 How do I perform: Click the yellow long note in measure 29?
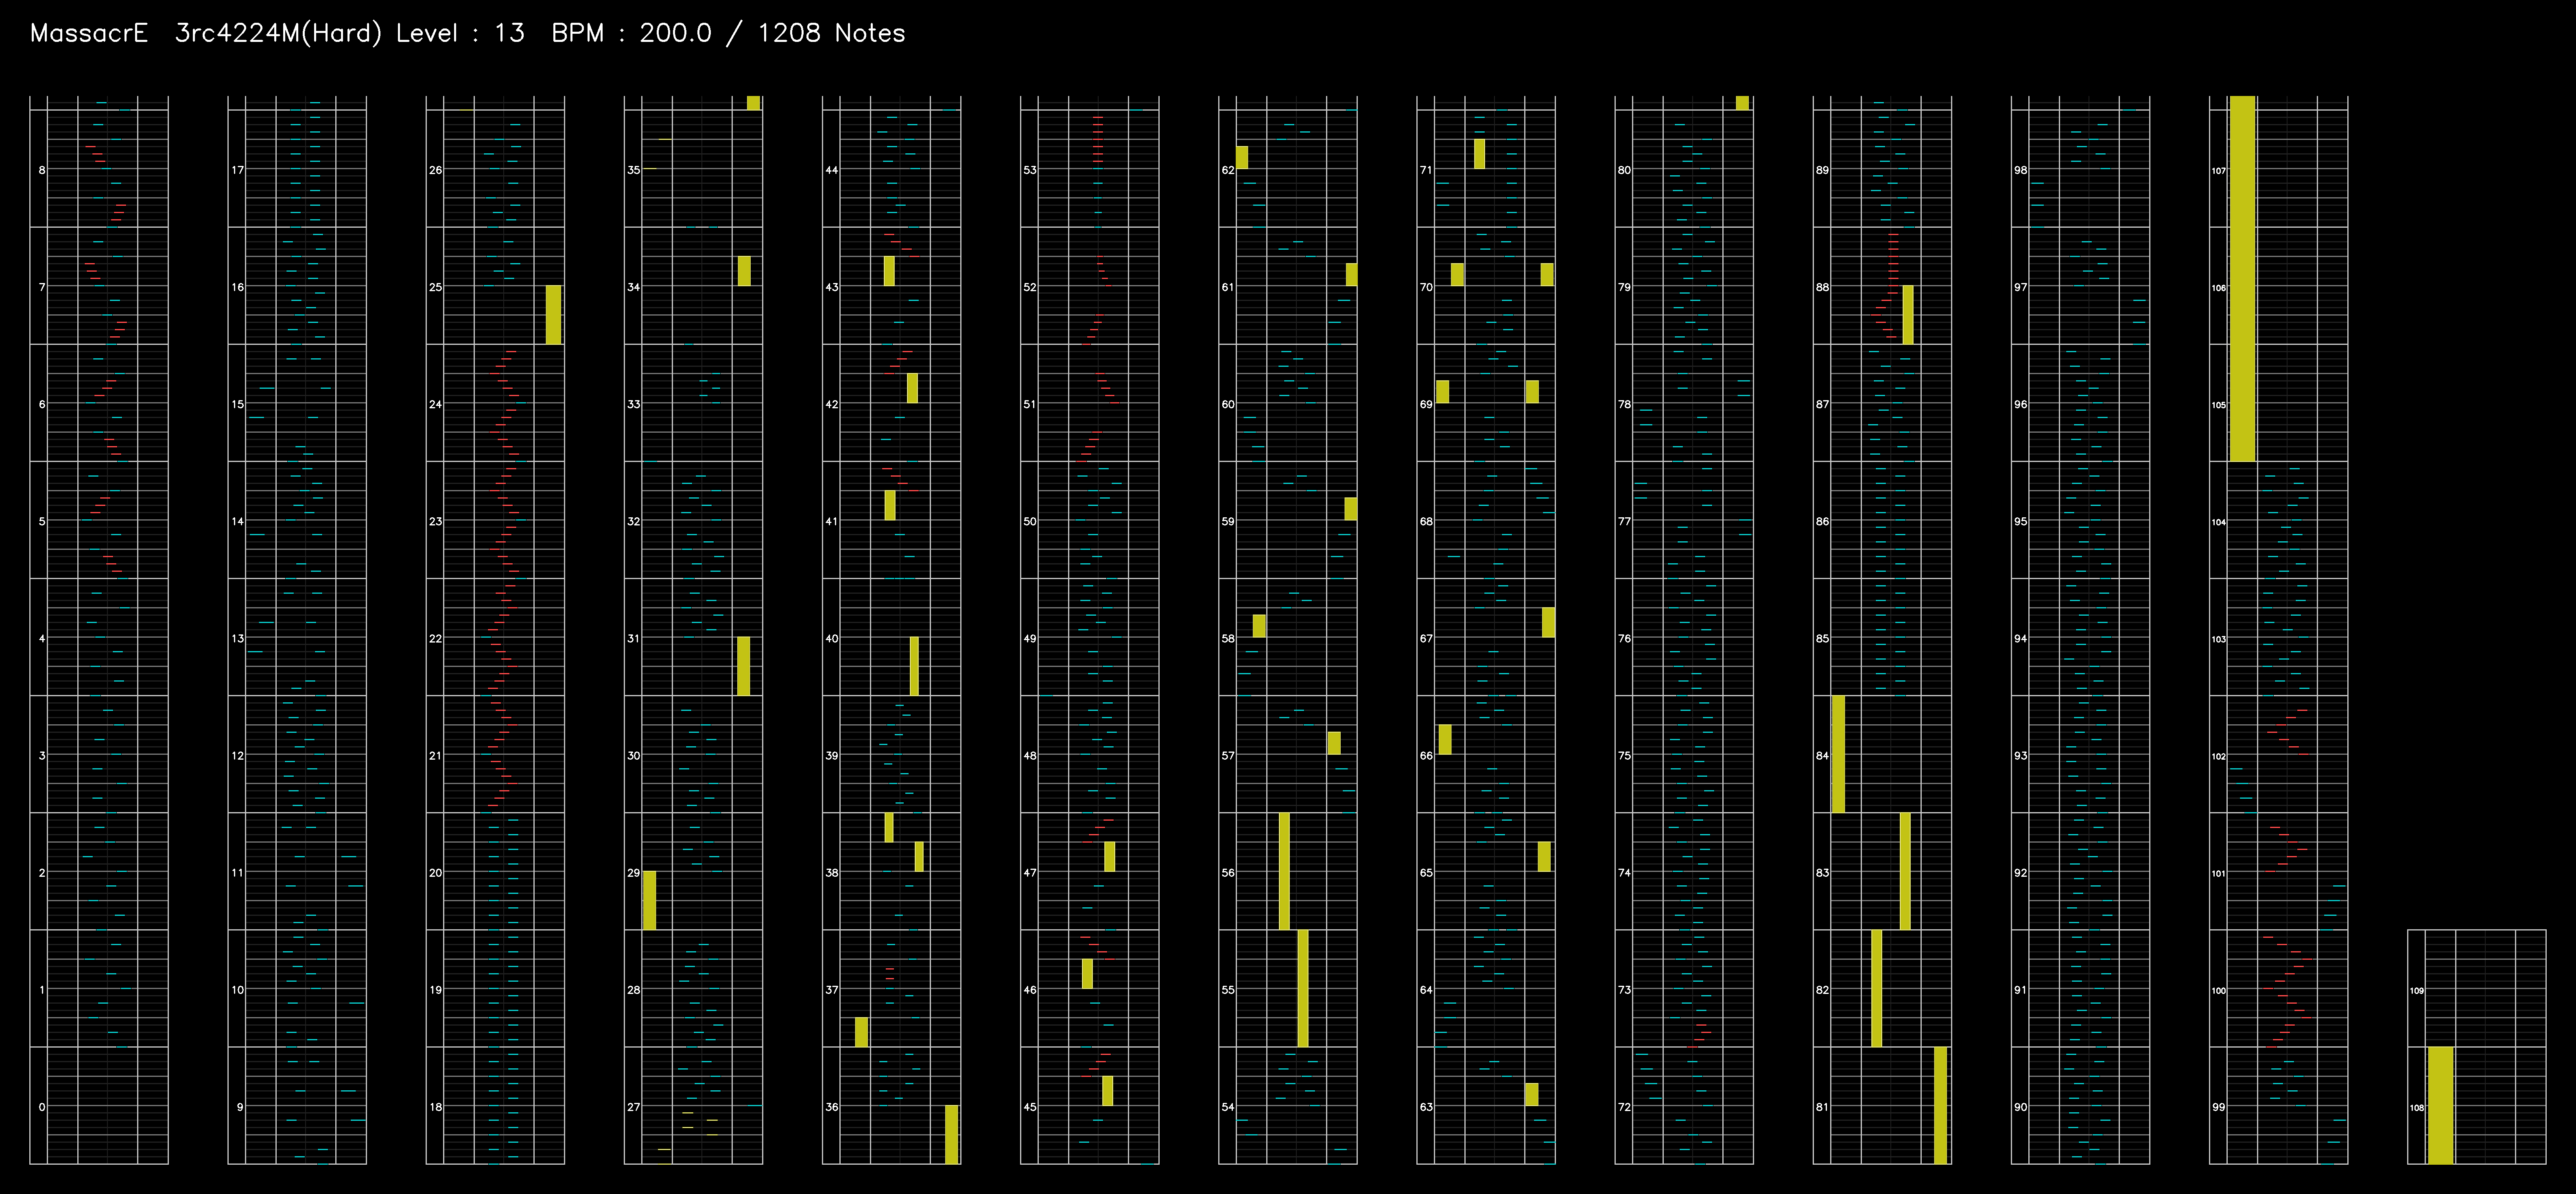[x=649, y=900]
